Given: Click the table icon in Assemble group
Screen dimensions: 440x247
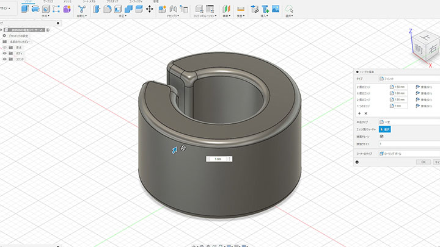Looking at the screenshot, I should [x=184, y=9].
